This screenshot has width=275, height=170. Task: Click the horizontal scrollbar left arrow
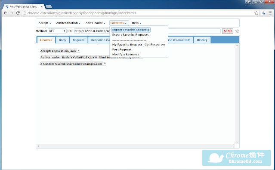[38, 146]
